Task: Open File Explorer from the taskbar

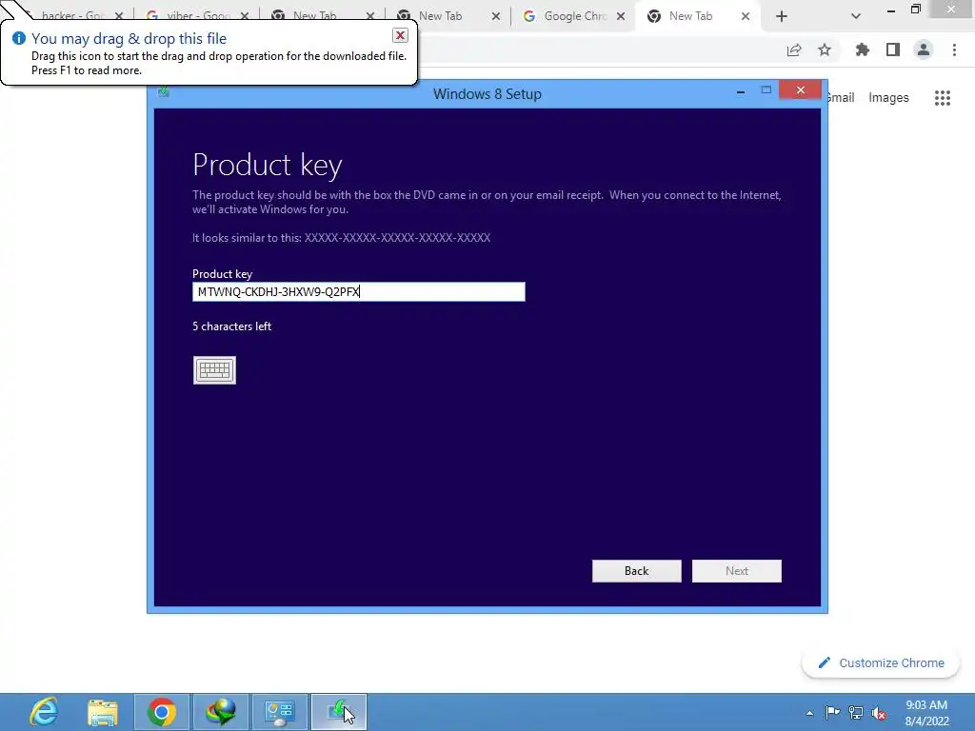Action: (x=103, y=712)
